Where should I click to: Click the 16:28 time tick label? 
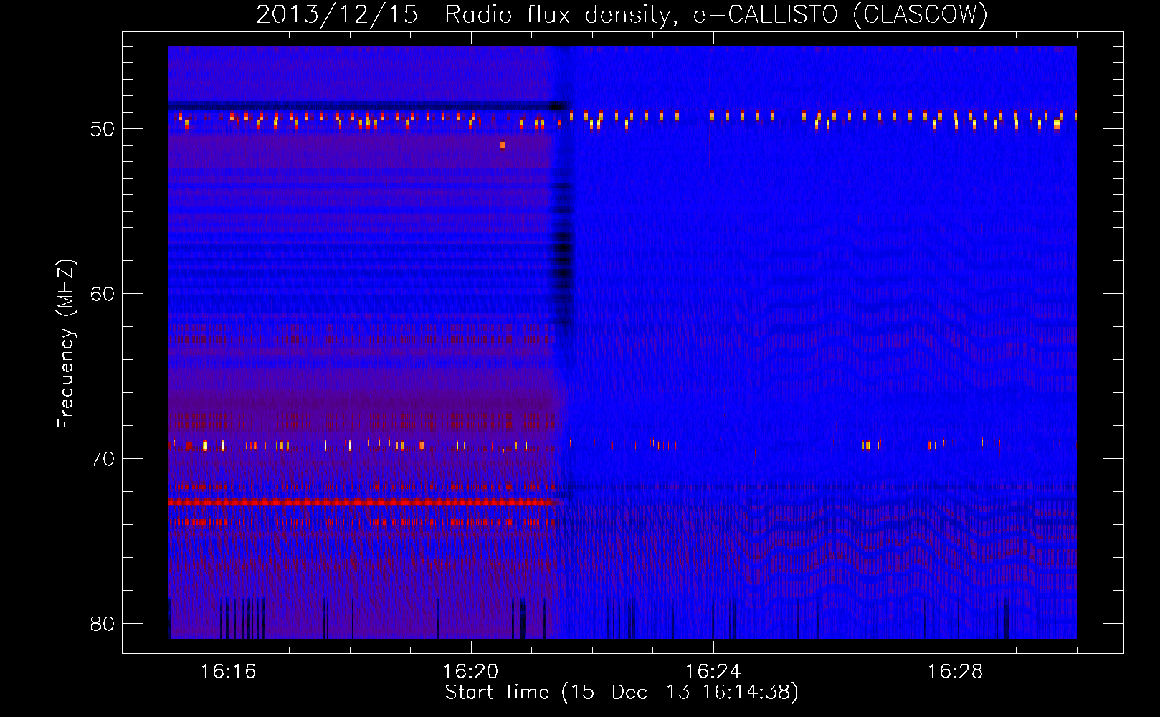point(955,672)
